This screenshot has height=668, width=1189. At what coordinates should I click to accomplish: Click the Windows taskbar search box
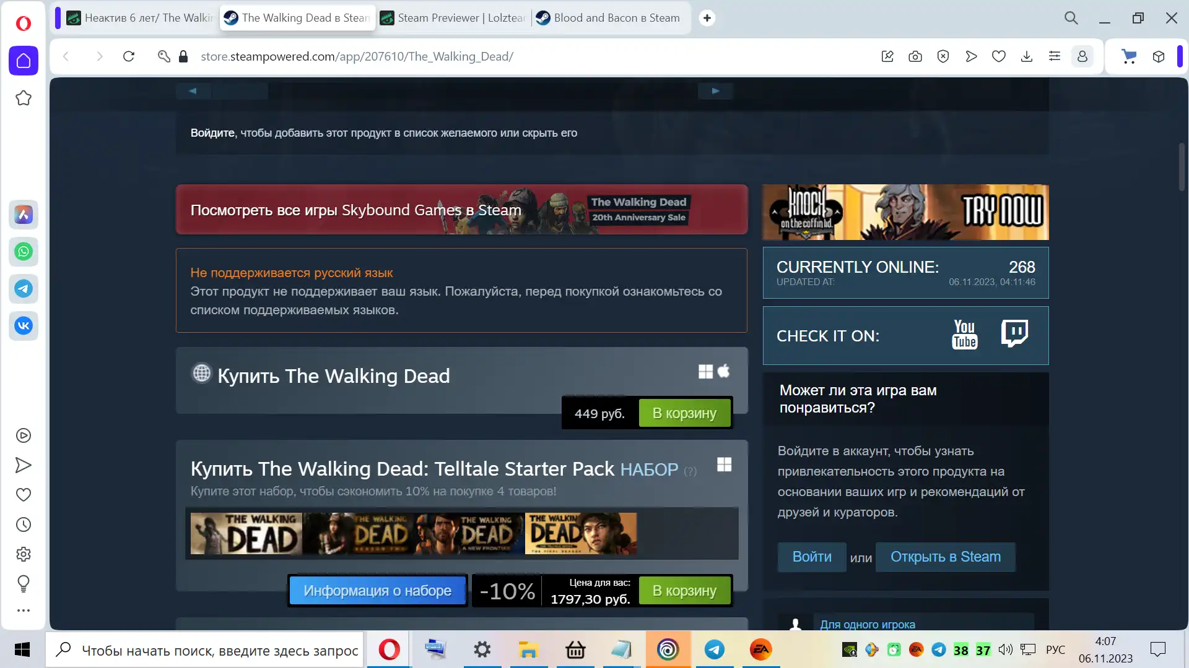tap(206, 650)
